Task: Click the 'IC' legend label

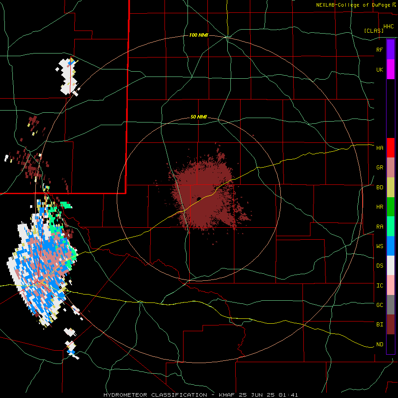Action: tap(379, 286)
